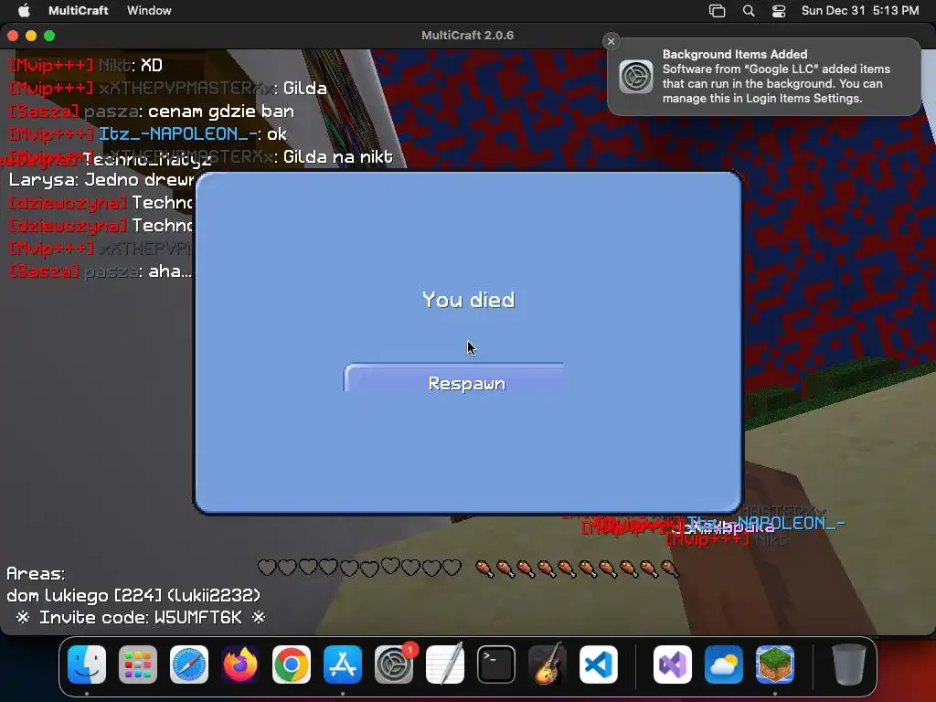
Task: Click the 'You died' message text
Action: (x=469, y=300)
